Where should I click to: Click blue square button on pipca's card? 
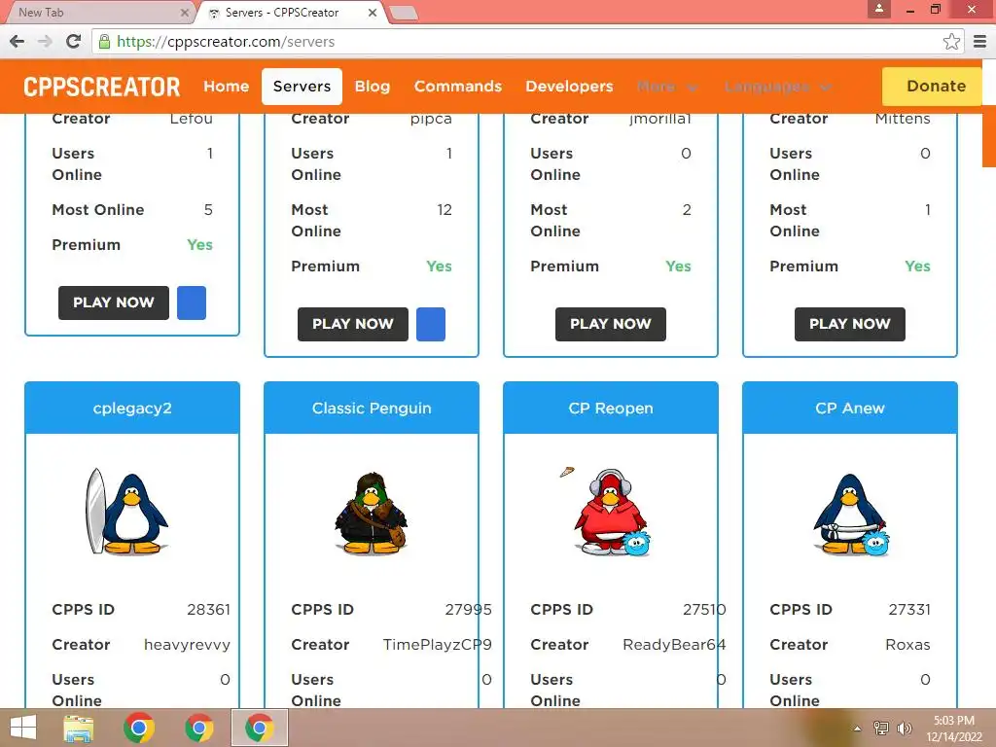coord(431,324)
